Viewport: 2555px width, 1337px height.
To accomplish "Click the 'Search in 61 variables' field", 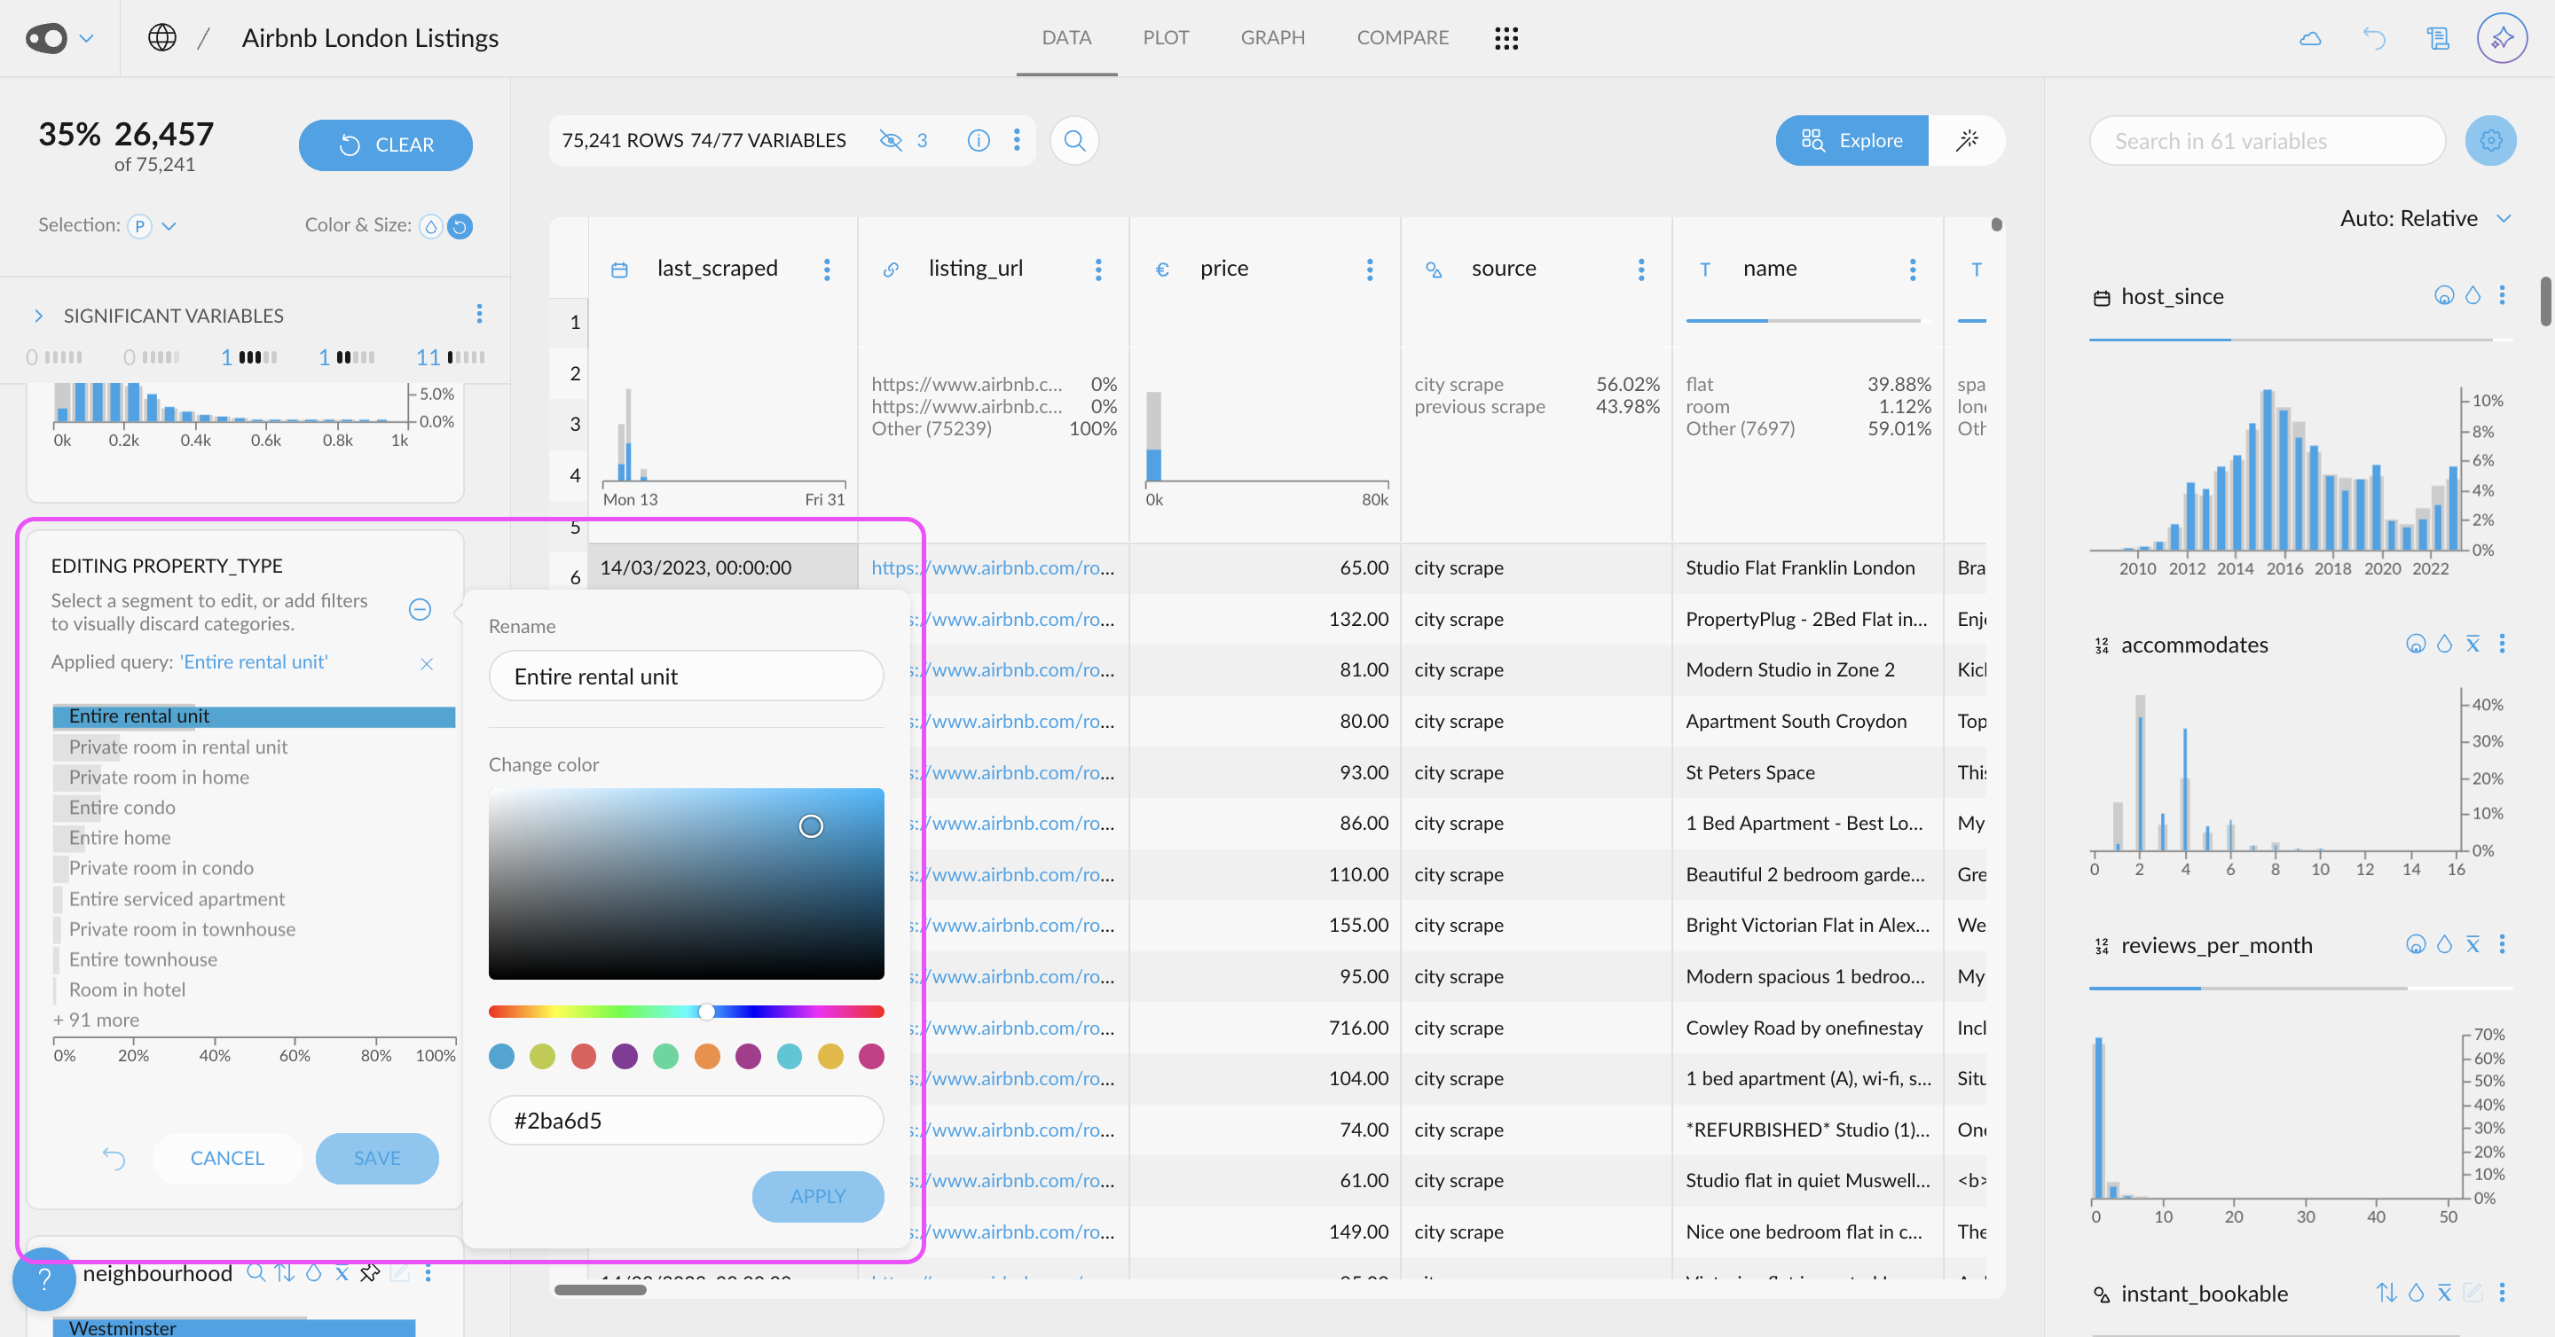I will pos(2267,141).
